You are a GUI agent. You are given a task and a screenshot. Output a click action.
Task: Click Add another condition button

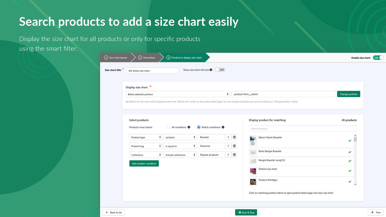tap(144, 163)
